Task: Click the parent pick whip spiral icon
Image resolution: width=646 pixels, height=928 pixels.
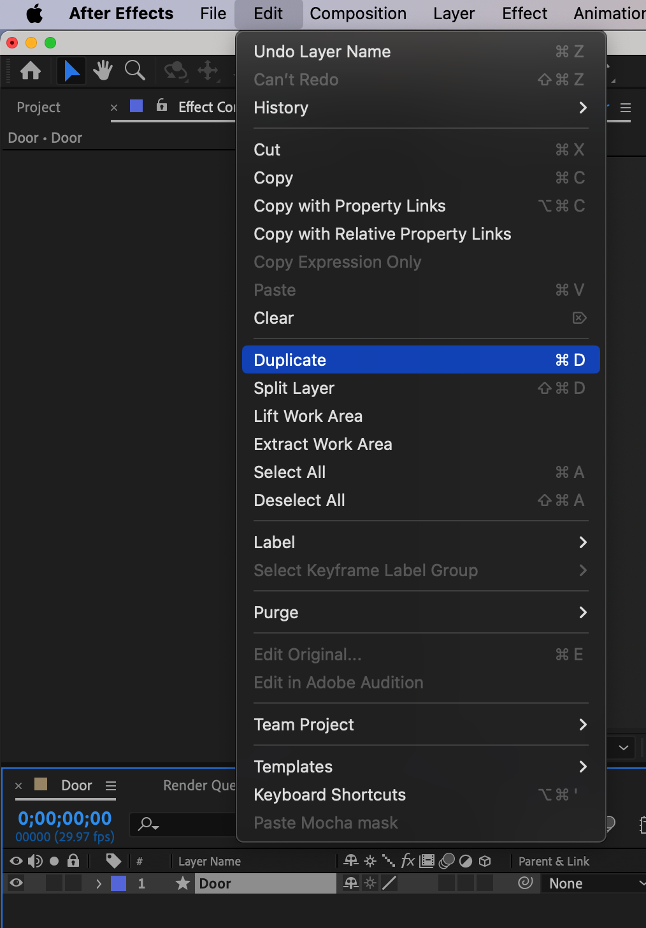Action: tap(526, 883)
